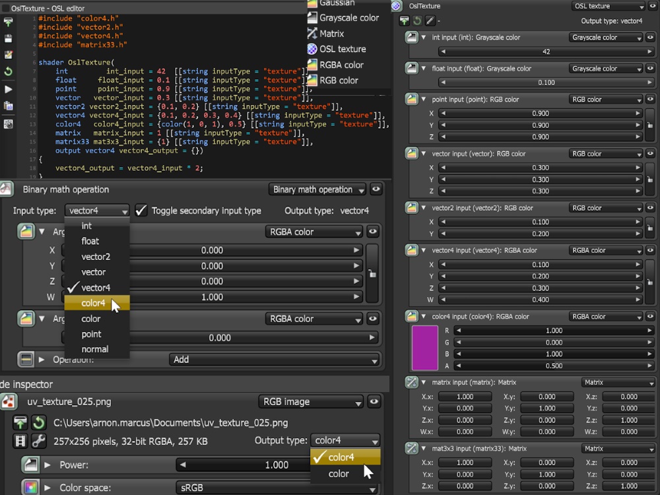Collapse the vector2 input section arrow
This screenshot has height=495, width=660.
coord(424,207)
